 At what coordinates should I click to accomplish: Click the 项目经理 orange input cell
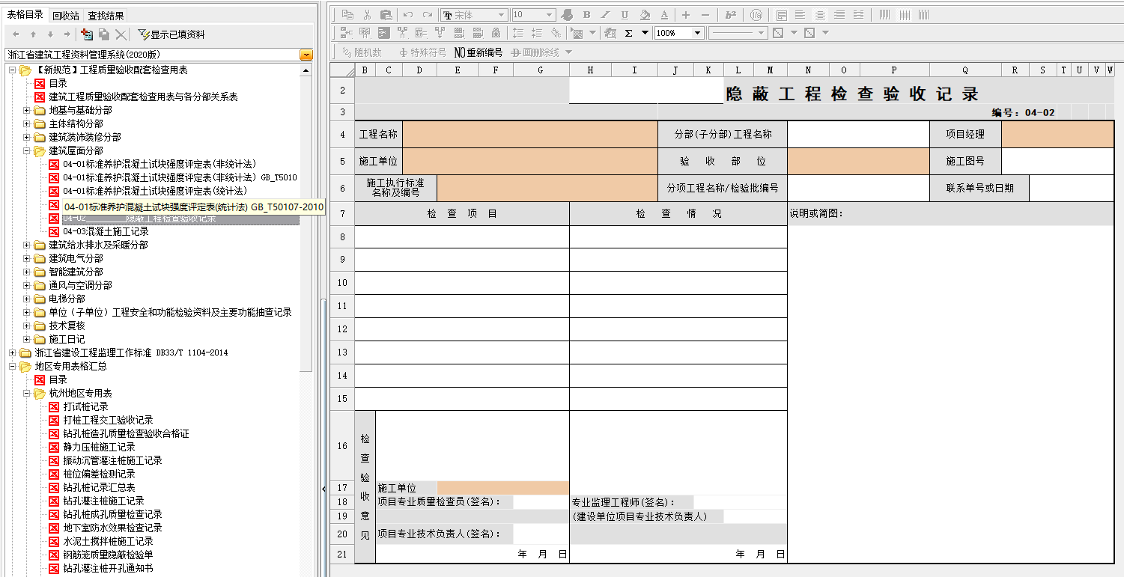[x=1057, y=135]
